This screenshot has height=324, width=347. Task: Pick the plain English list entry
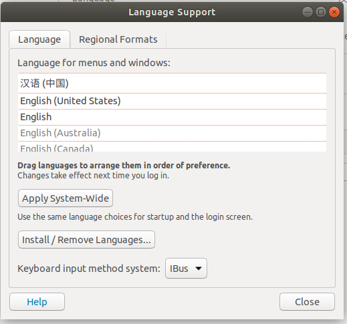172,117
